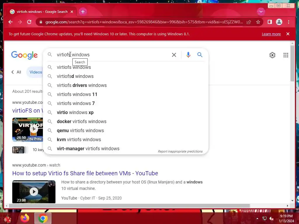
Task: Click Report inappropriate predictions
Action: (x=180, y=151)
